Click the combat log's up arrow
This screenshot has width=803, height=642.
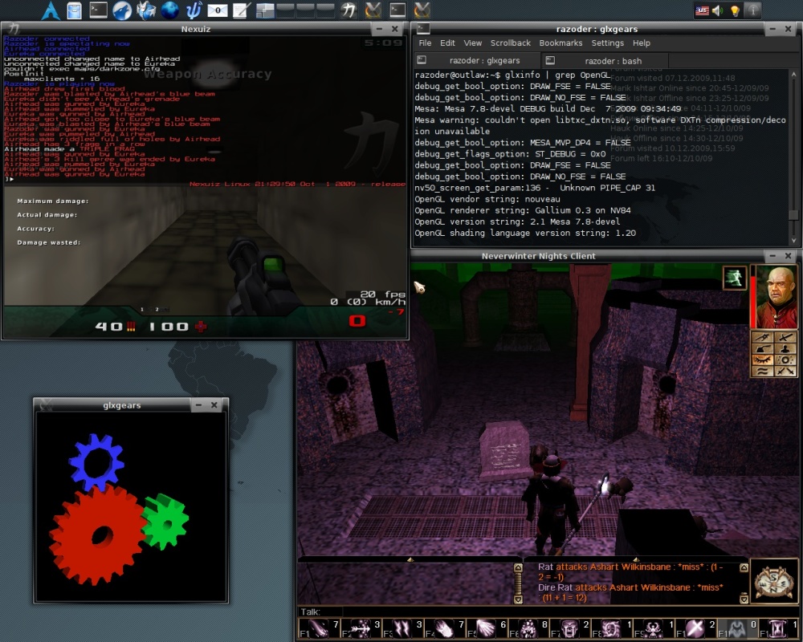[x=744, y=567]
